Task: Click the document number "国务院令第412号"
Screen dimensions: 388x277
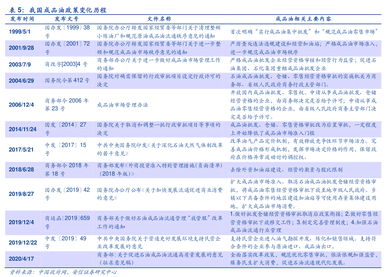Action: coord(67,80)
